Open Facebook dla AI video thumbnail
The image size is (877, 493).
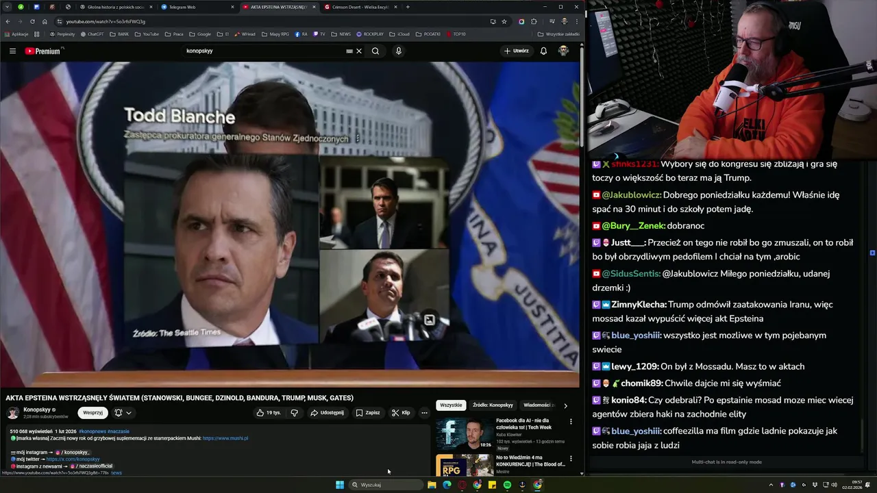click(x=464, y=433)
